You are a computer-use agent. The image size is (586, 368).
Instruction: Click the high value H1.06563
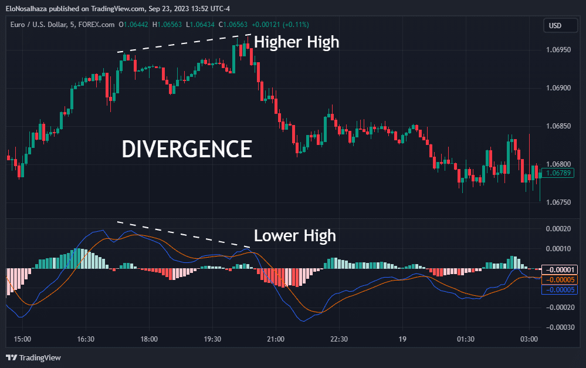click(x=167, y=25)
